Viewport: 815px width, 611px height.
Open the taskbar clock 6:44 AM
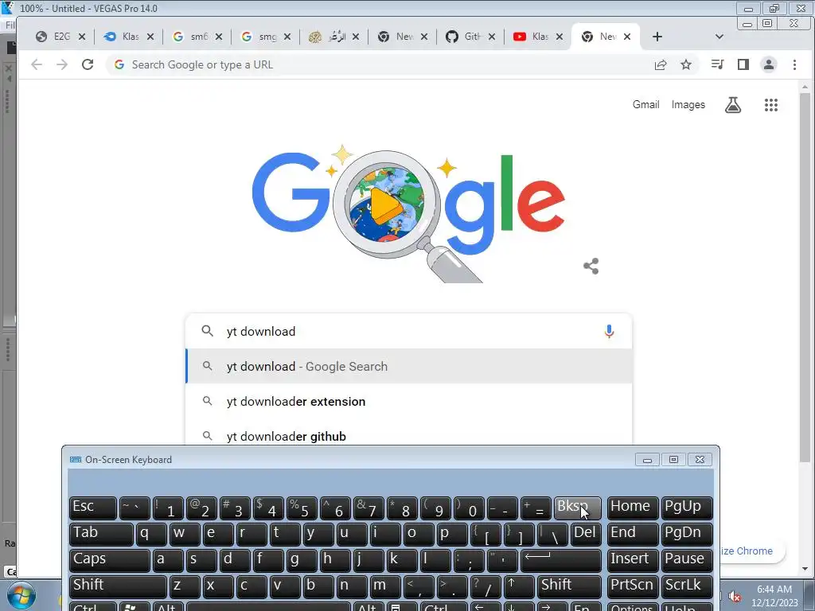pyautogui.click(x=774, y=595)
